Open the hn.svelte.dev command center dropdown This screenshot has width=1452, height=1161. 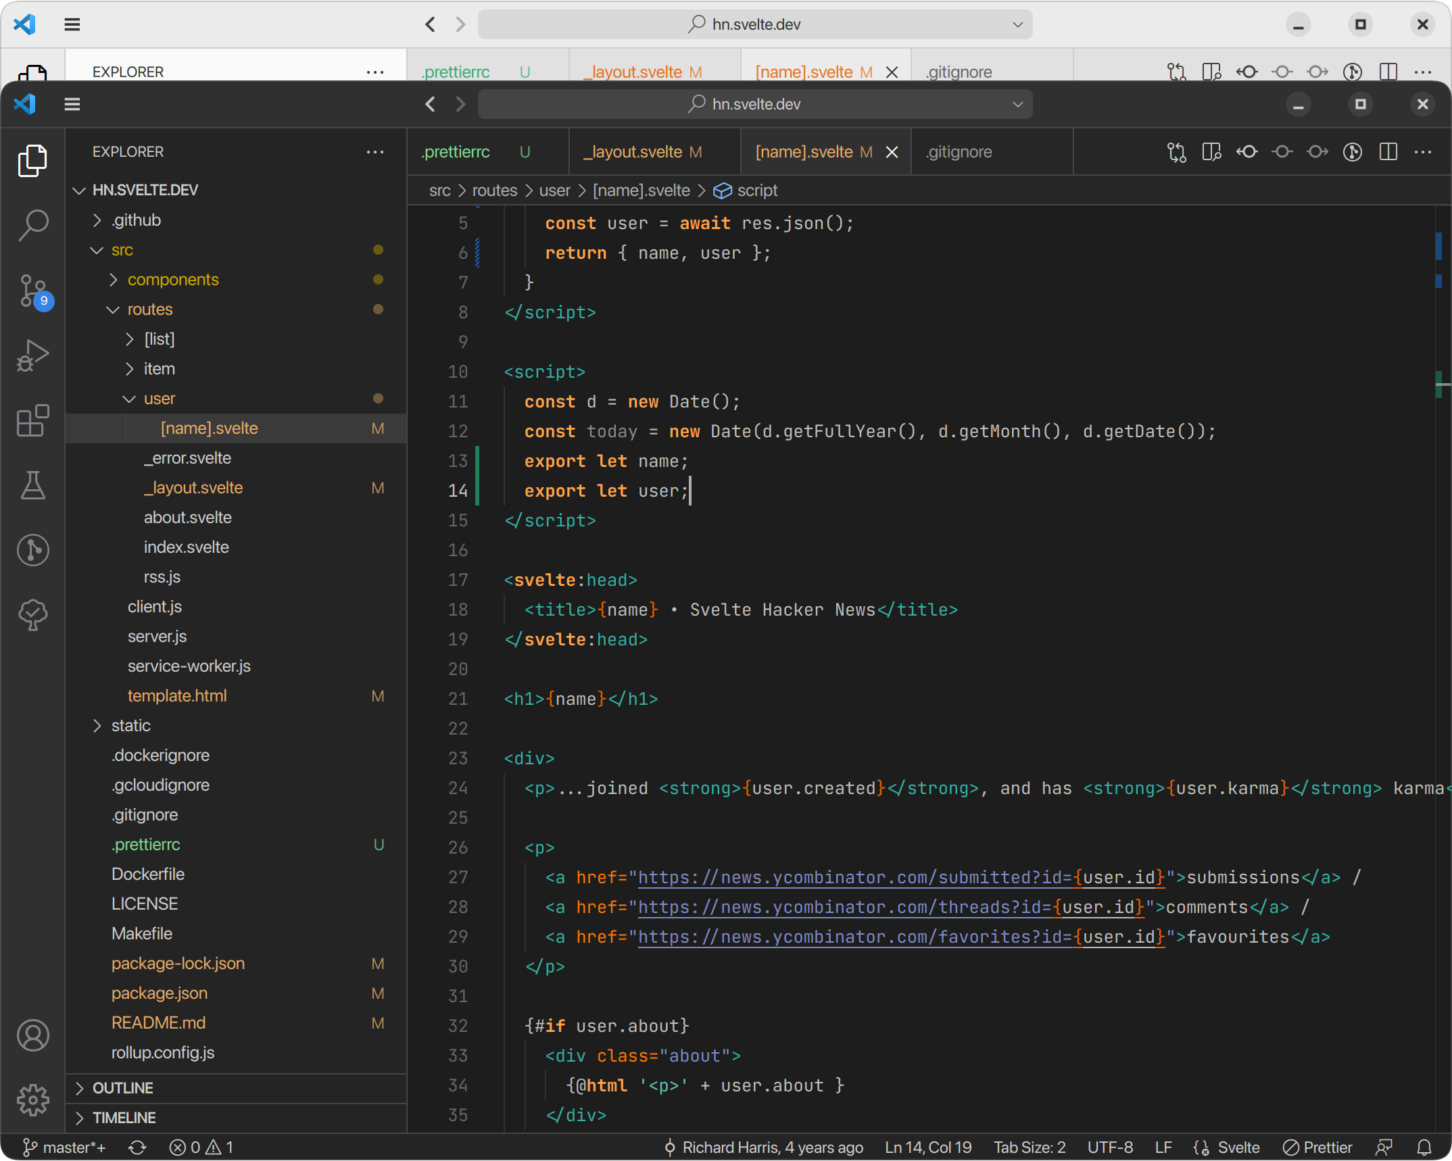[x=1017, y=104]
